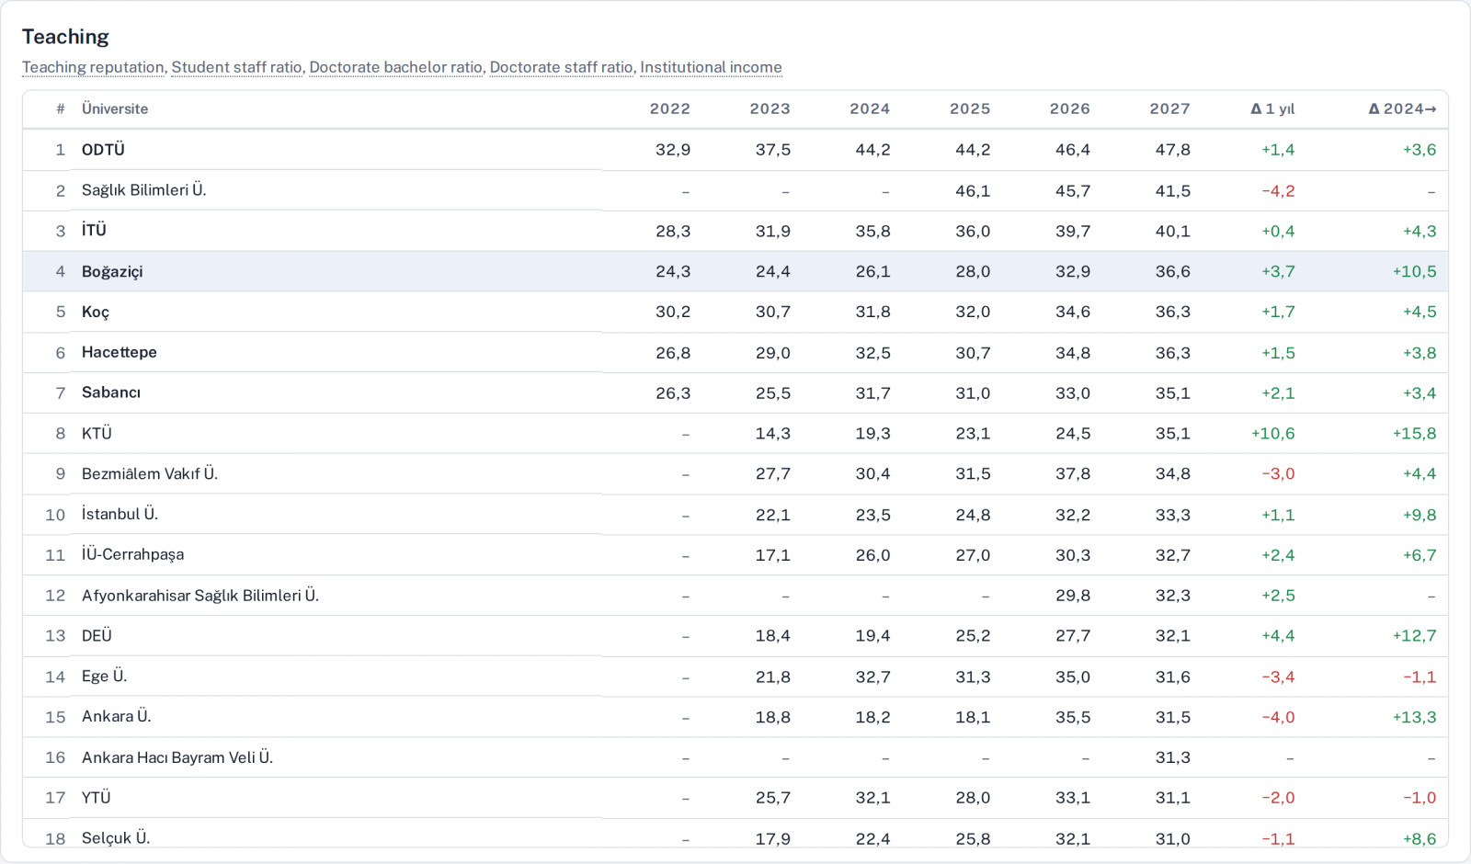Viewport: 1471px width, 864px height.
Task: Select the İstanbul Ü. row name
Action: 120,514
